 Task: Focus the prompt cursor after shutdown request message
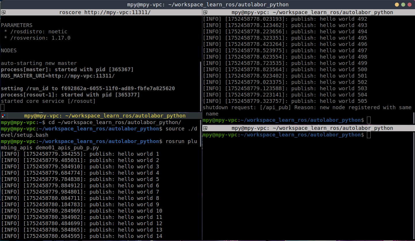(x=369, y=120)
